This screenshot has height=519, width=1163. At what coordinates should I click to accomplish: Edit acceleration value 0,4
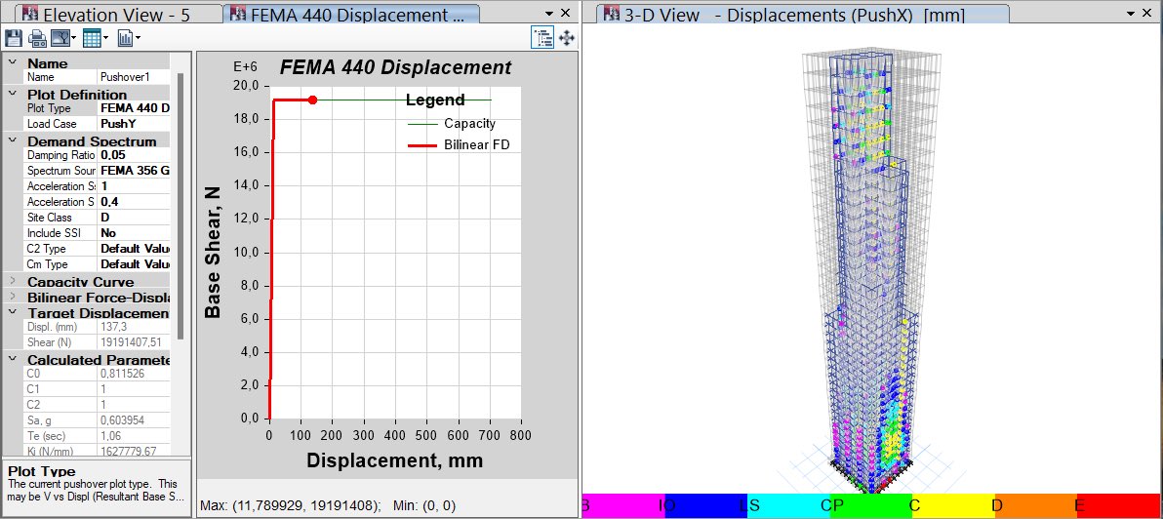(135, 202)
